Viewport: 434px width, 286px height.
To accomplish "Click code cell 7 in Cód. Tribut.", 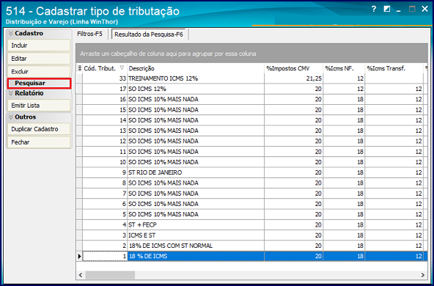I will [105, 194].
